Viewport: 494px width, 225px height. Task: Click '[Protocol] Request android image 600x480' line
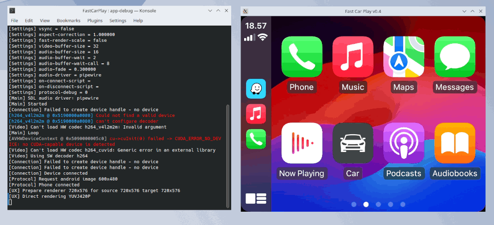point(63,179)
